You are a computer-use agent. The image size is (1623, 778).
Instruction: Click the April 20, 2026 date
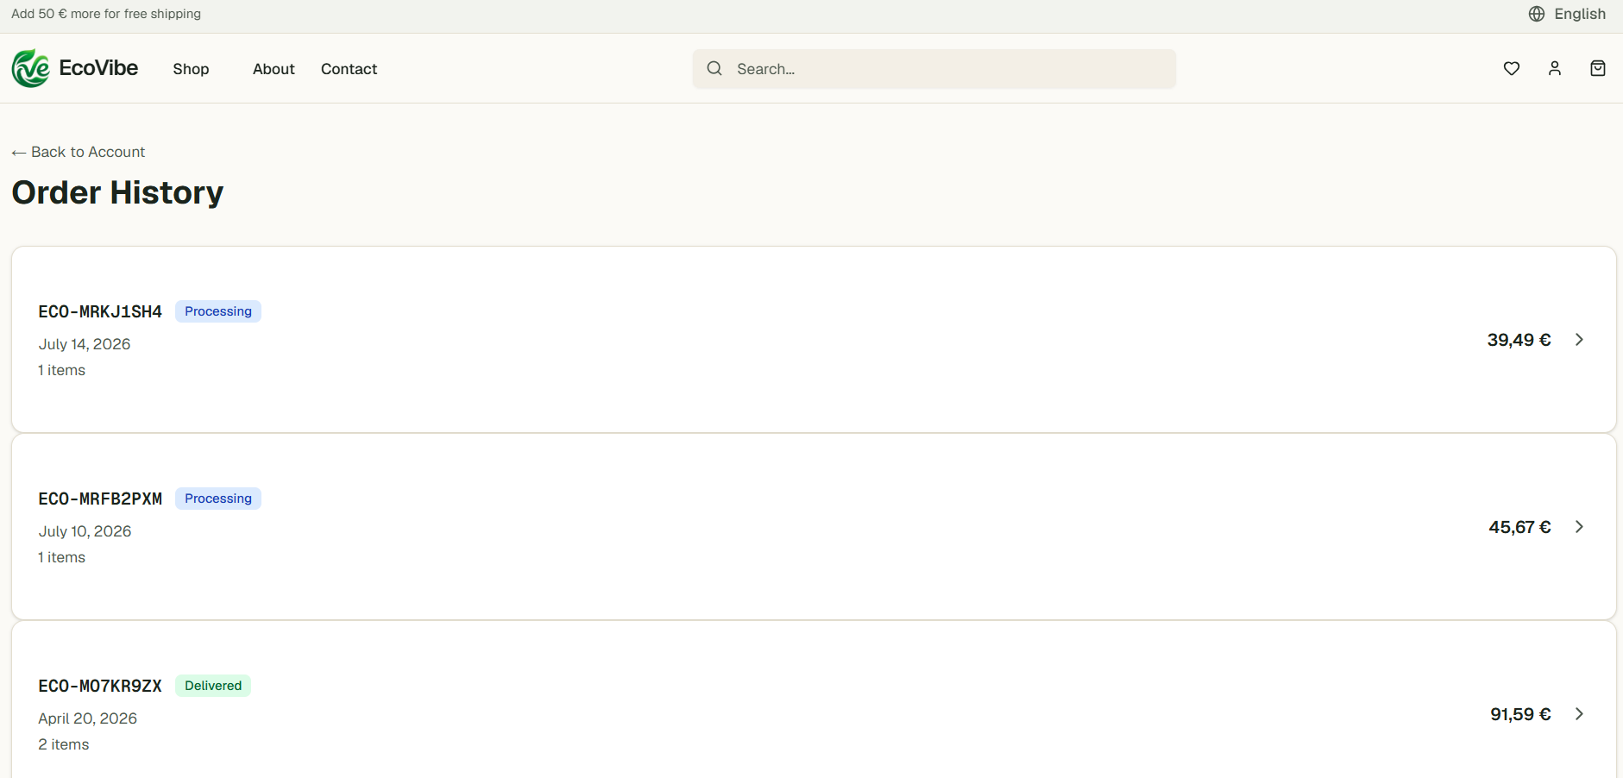[x=87, y=718]
